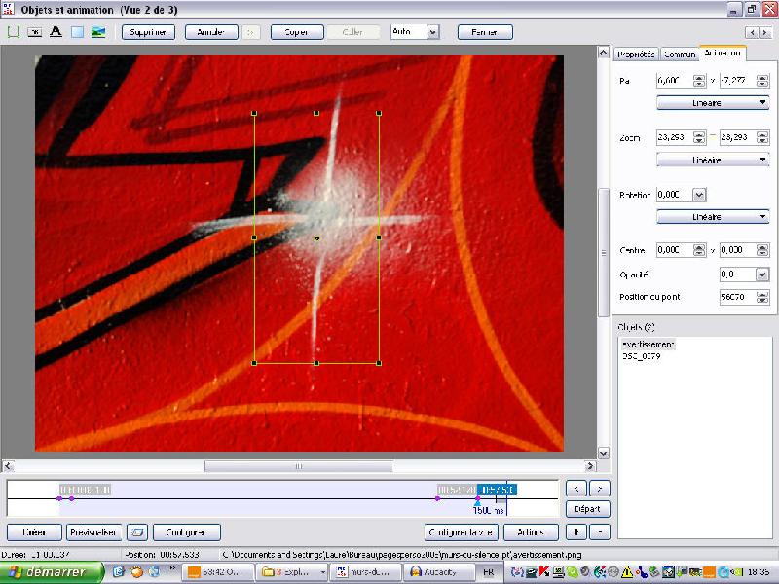The image size is (779, 584).
Task: Select the keypoint labelled 00:52.170 on the timeline
Action: tap(437, 498)
